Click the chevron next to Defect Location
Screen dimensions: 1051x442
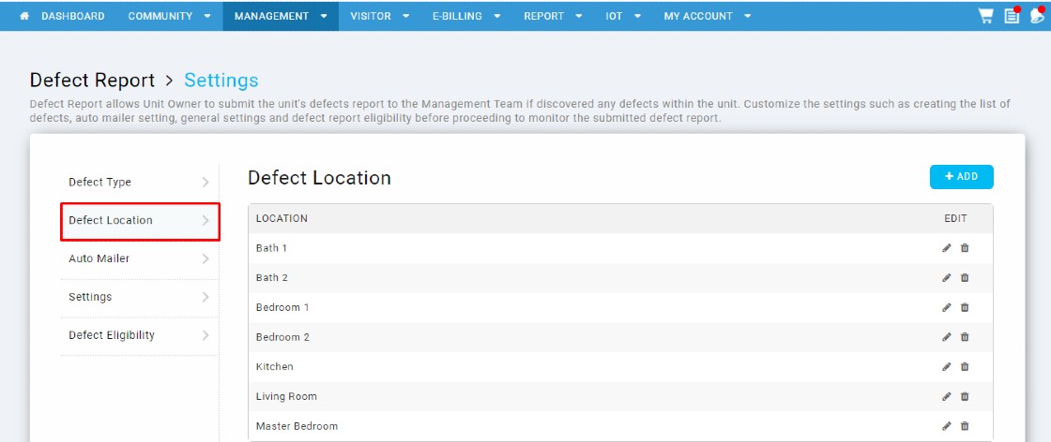click(206, 221)
